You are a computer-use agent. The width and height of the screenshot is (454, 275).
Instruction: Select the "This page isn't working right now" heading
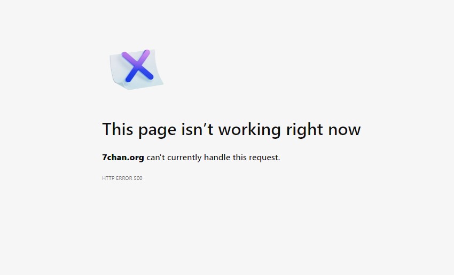[231, 129]
